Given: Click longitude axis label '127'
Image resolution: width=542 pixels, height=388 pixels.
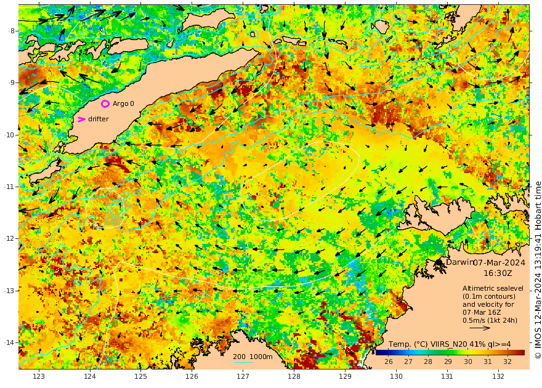Looking at the screenshot, I should pos(243,376).
